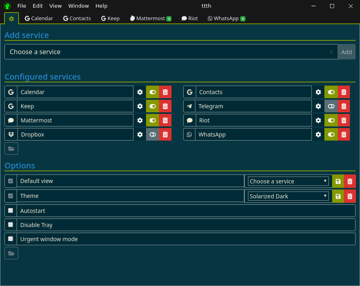
Task: Check the Urgent window mode checkbox
Action: coord(11,239)
